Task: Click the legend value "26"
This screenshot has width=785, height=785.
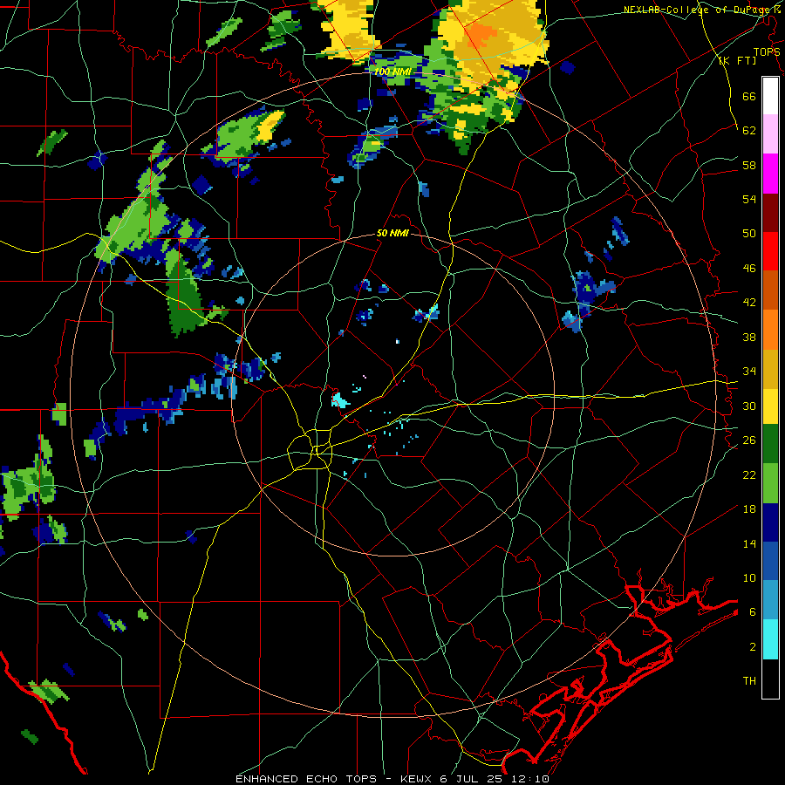Action: [x=749, y=440]
